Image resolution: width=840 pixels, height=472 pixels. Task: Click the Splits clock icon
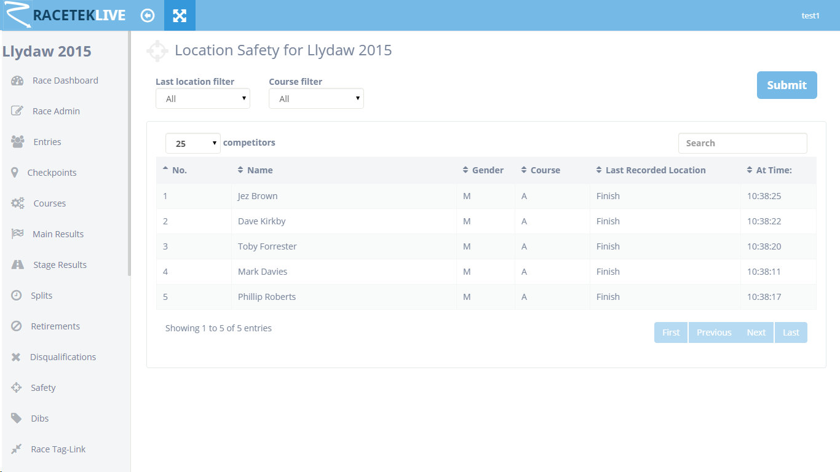pos(17,296)
